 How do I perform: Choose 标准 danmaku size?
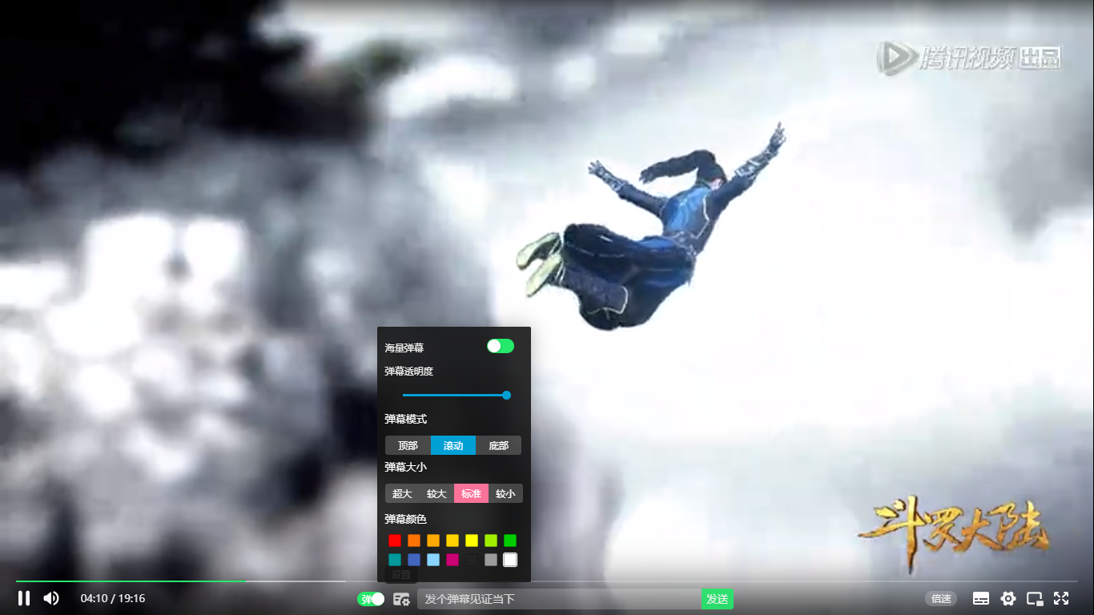point(471,493)
